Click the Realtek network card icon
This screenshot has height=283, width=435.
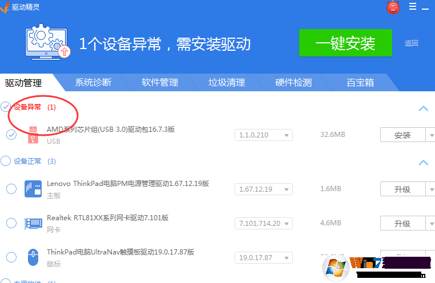pyautogui.click(x=33, y=224)
